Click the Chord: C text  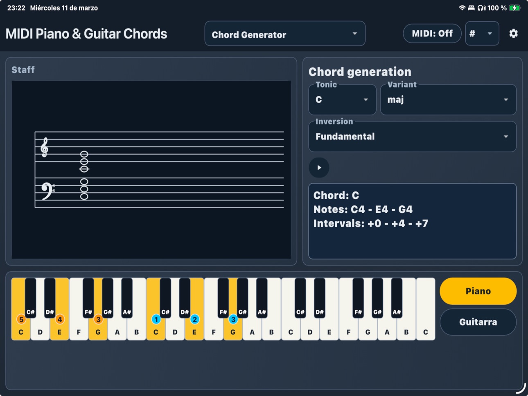pyautogui.click(x=336, y=195)
